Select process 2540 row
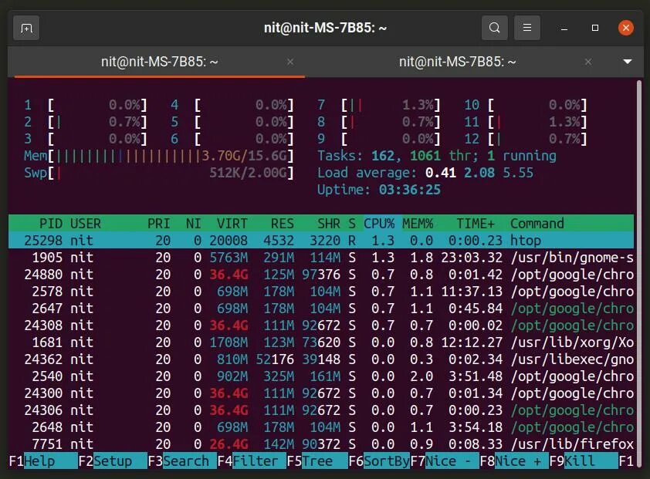The image size is (650, 479). click(x=321, y=376)
